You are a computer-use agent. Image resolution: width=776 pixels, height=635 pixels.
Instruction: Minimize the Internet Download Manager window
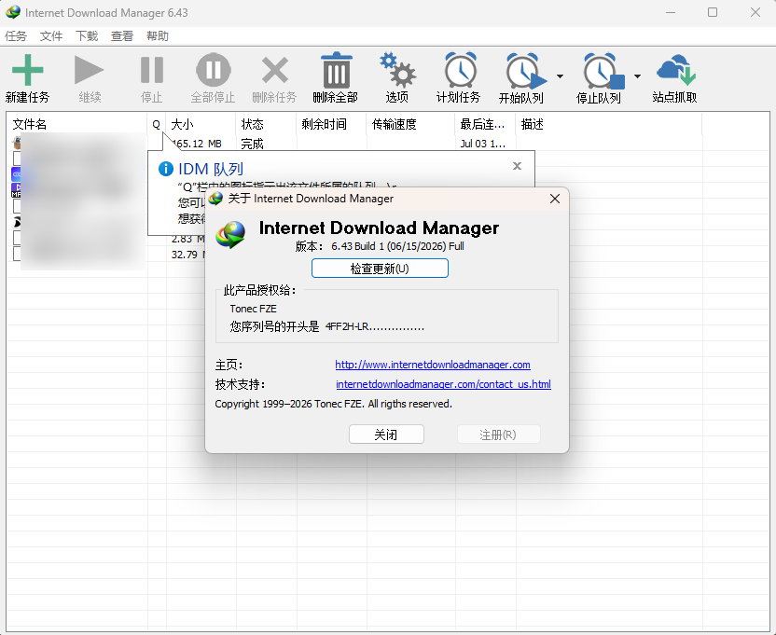tap(671, 12)
